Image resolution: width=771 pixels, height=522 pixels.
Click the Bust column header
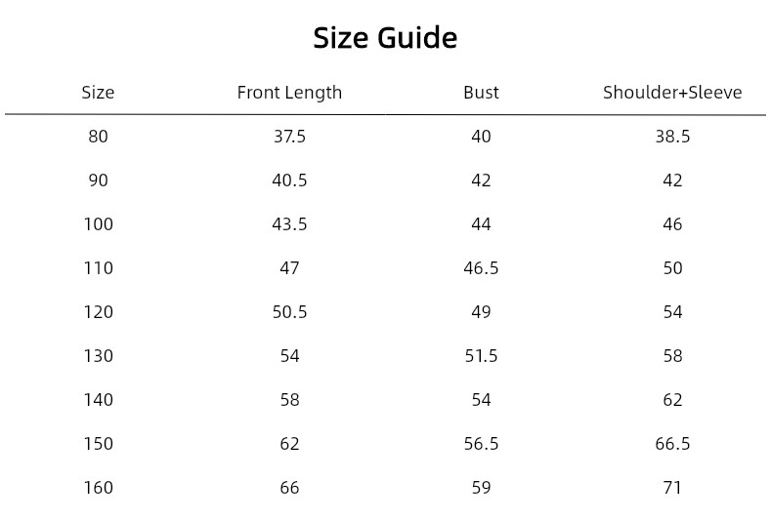coord(481,93)
